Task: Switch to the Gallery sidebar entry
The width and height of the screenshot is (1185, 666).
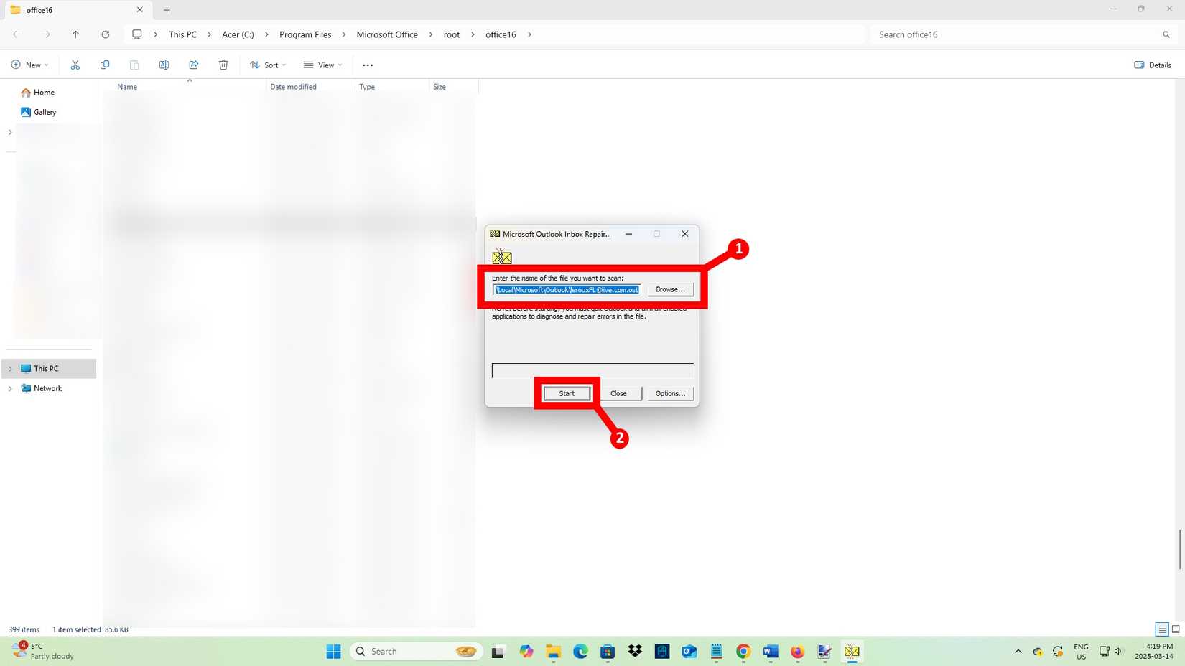Action: (45, 112)
